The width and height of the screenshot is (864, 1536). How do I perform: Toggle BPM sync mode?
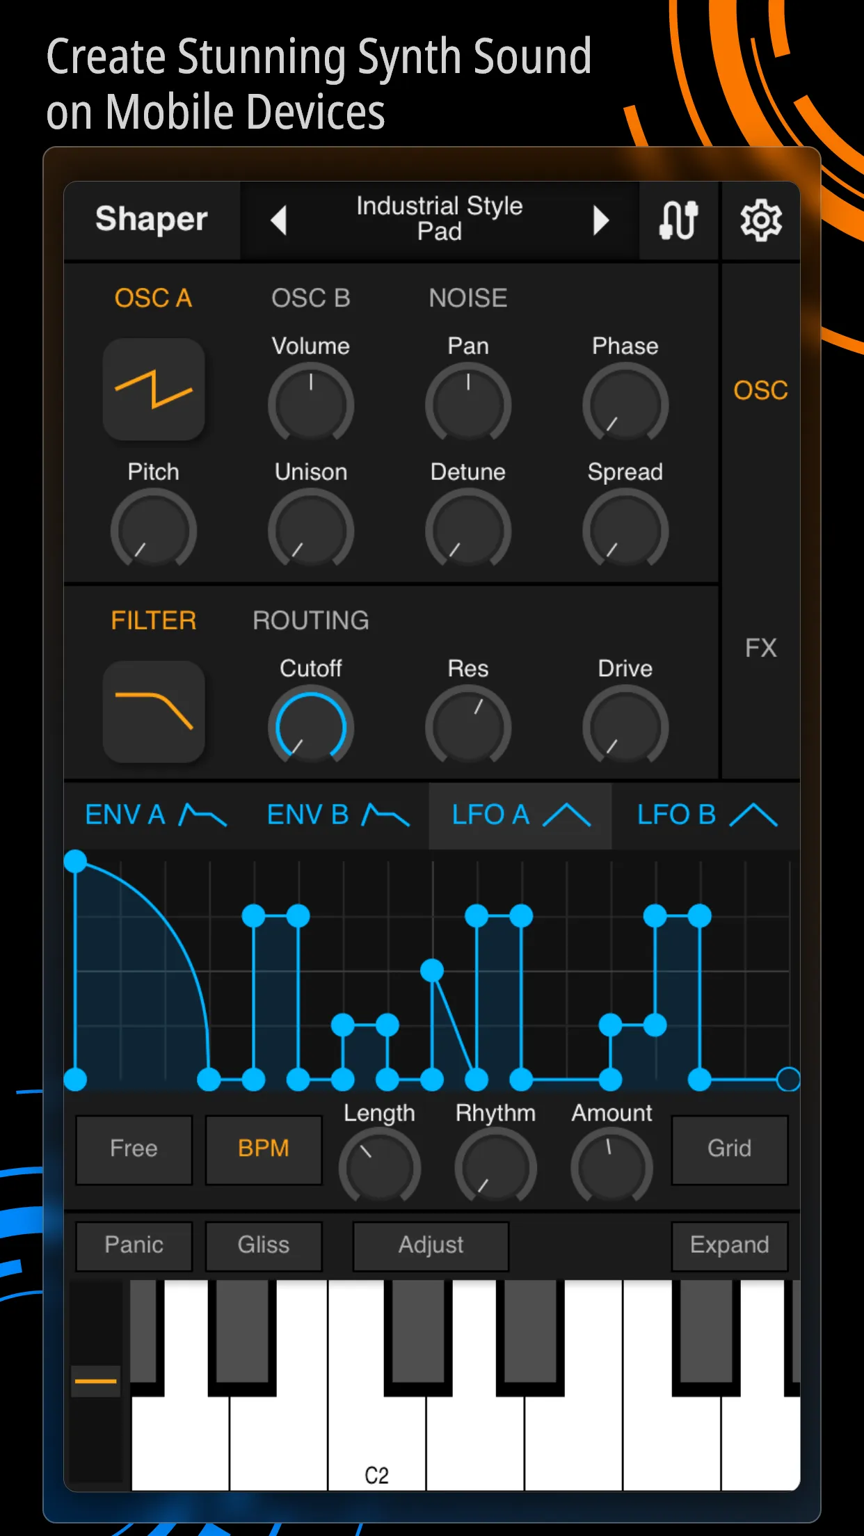coord(264,1149)
